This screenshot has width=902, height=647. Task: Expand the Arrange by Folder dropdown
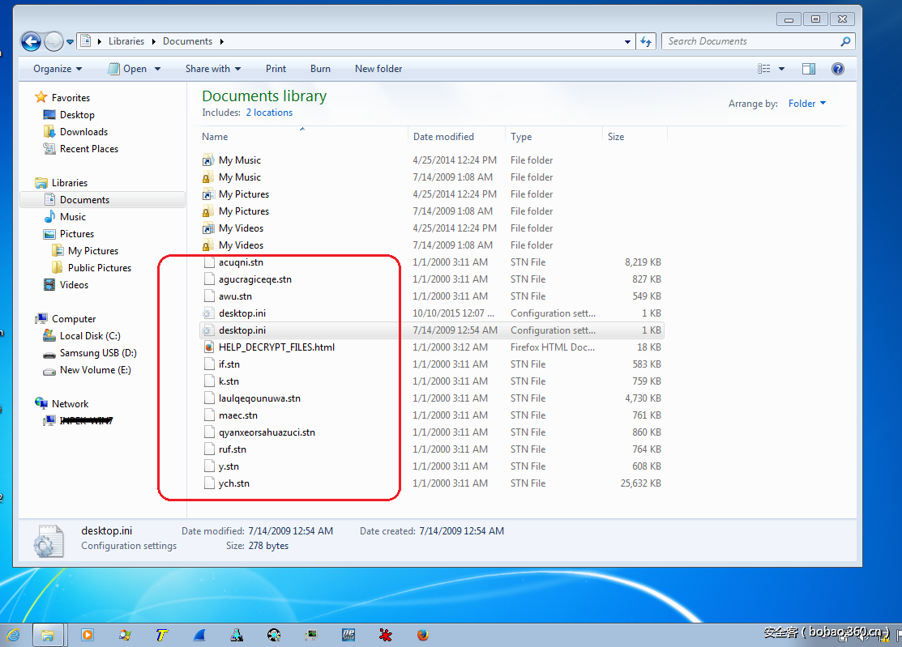[x=807, y=104]
